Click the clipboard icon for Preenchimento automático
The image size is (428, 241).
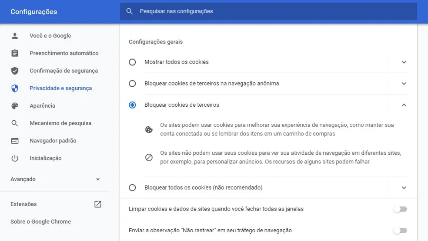pos(15,53)
